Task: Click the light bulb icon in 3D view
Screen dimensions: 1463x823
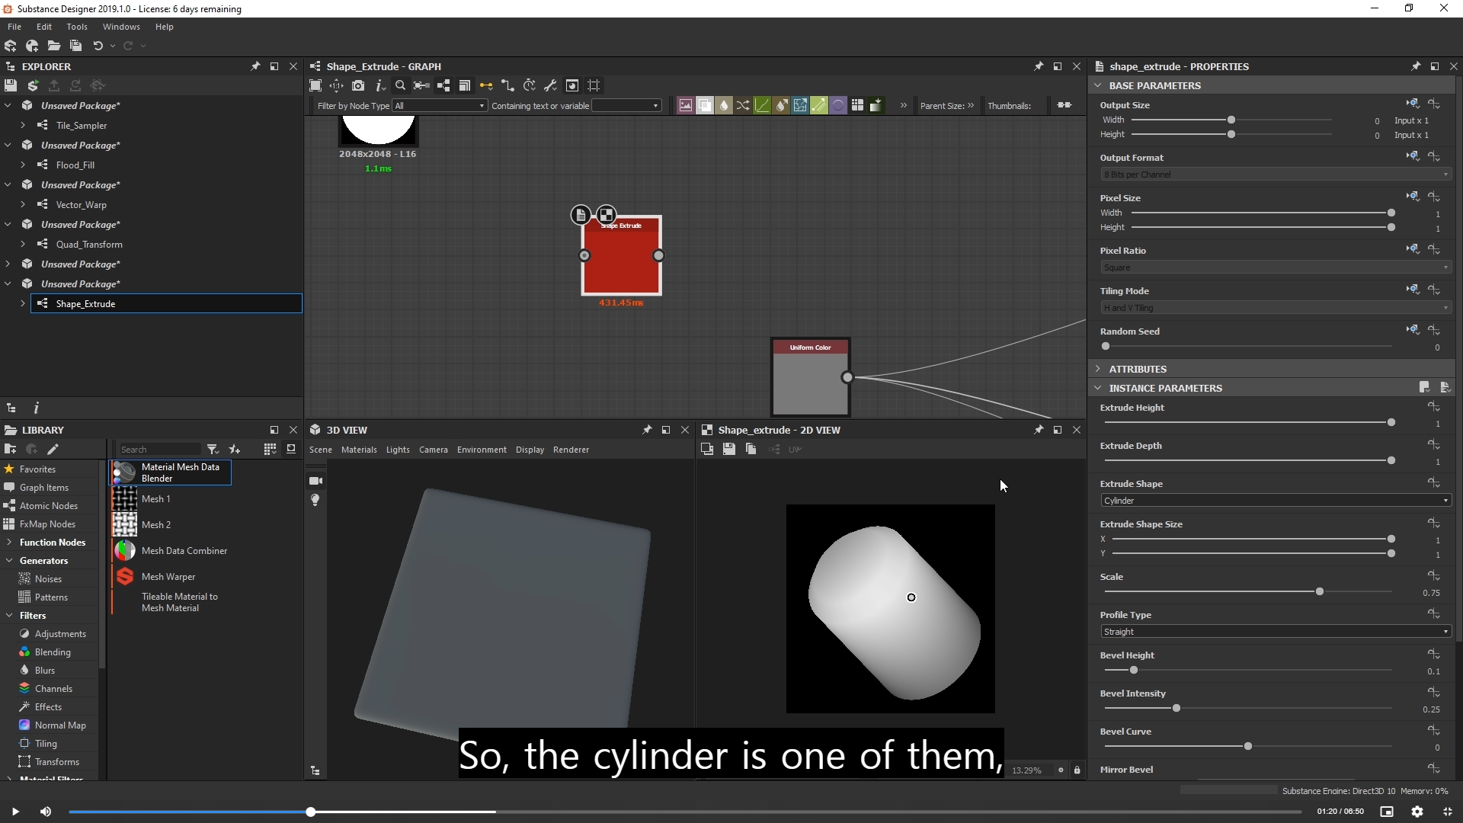Action: point(315,500)
